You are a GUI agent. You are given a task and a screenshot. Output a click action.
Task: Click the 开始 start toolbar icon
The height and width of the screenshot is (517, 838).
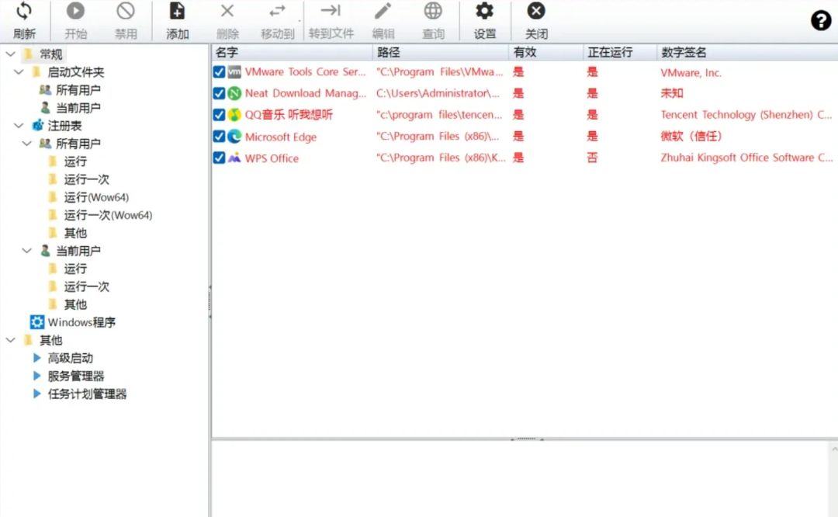(x=75, y=11)
